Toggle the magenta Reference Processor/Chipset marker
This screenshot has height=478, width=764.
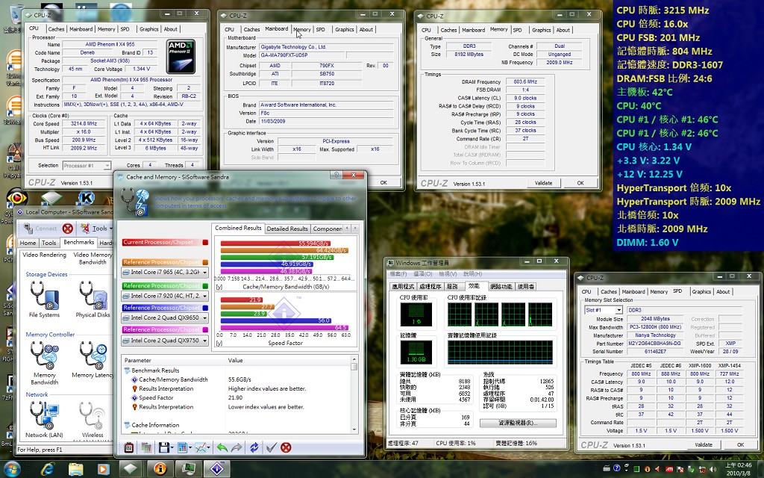[205, 329]
